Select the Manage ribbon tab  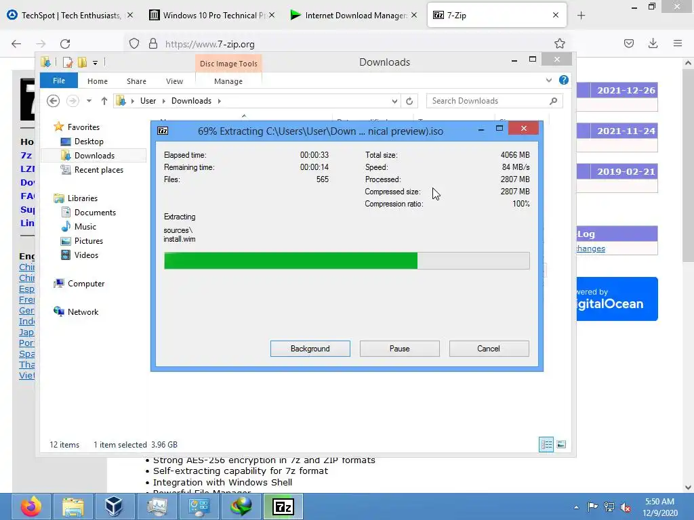coord(228,81)
